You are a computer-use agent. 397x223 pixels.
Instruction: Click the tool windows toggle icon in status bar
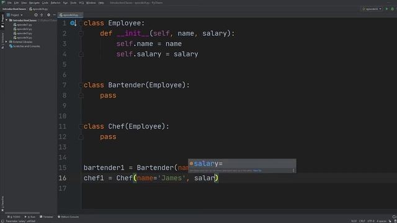click(x=2, y=221)
